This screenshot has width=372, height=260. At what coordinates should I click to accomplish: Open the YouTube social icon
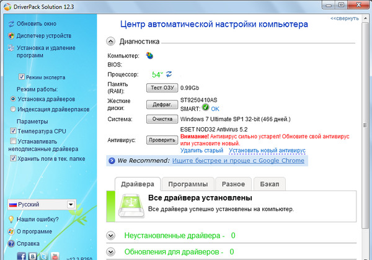point(55,256)
